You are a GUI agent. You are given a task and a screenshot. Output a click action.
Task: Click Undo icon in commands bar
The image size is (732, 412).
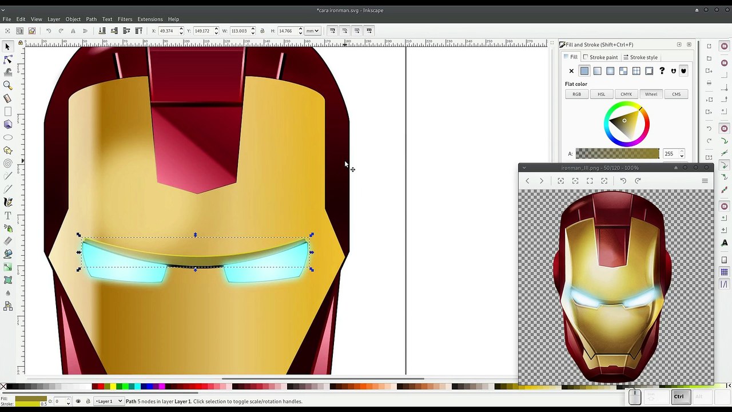[x=709, y=129]
